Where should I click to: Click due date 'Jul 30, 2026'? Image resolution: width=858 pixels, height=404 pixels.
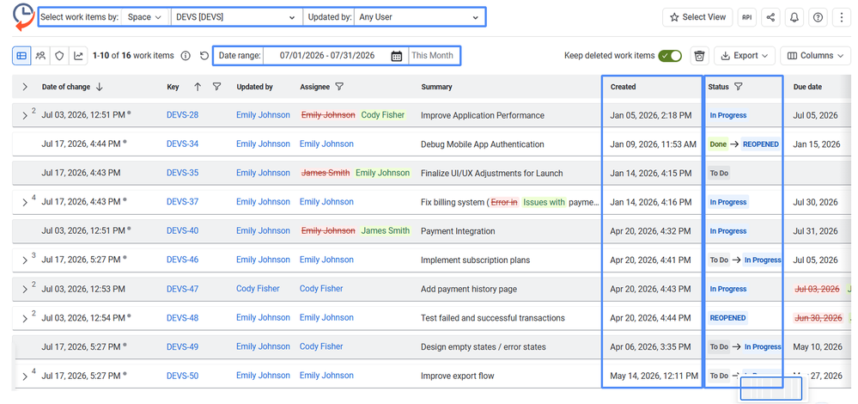[815, 202]
